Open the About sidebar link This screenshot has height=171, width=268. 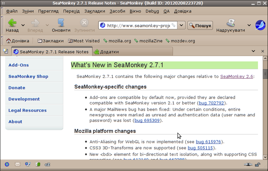click(15, 122)
